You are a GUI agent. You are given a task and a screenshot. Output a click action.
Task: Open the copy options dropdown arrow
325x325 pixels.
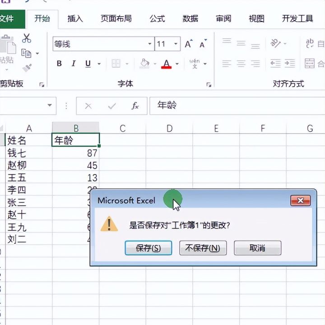point(37,53)
